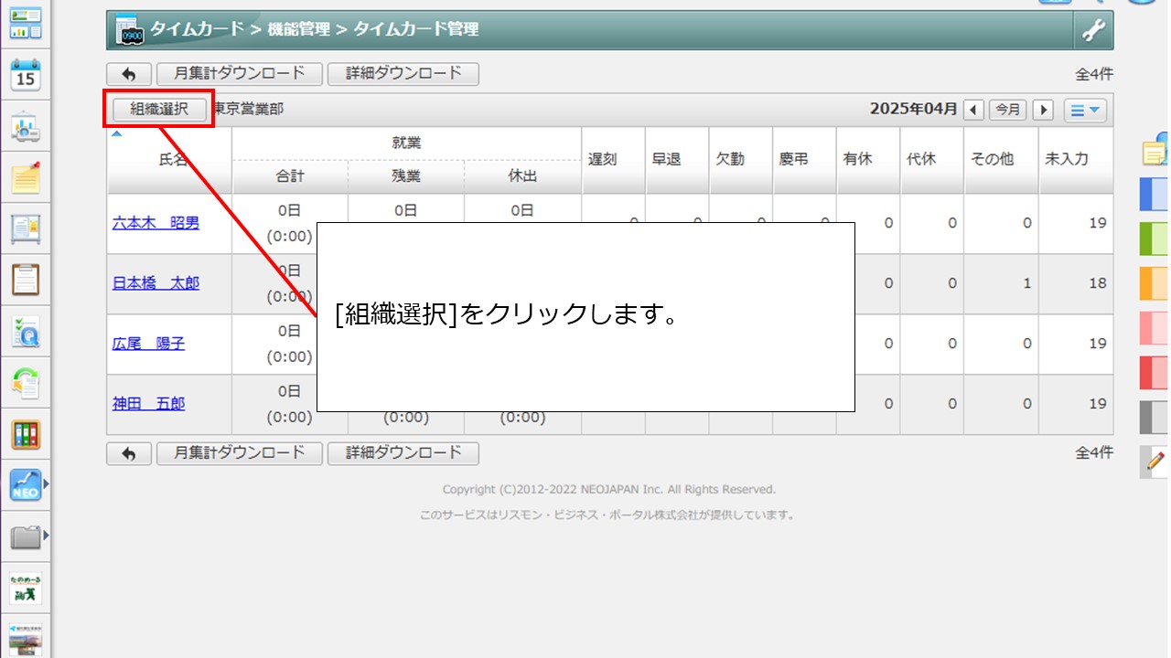1171x658 pixels.
Task: Open the blue list display options dropdown
Action: [x=1085, y=109]
